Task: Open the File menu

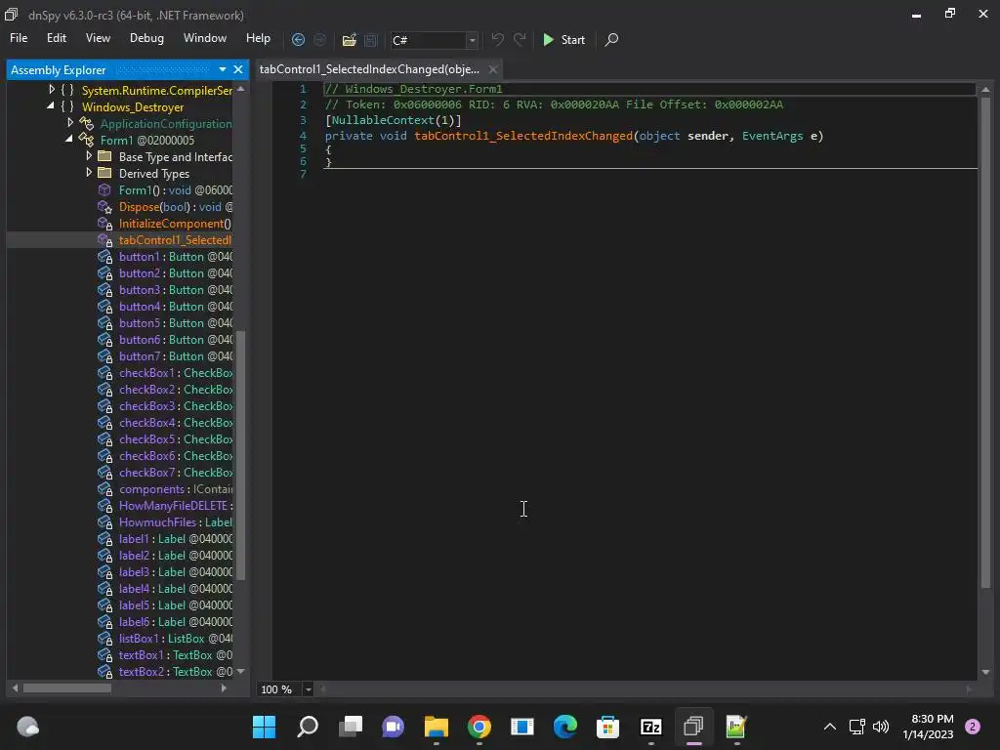Action: coord(19,38)
